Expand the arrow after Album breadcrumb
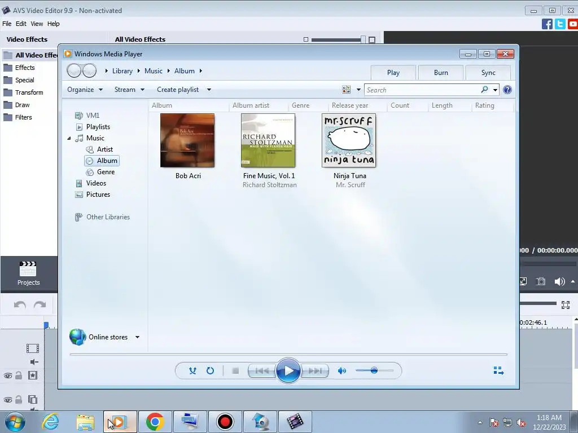 pos(201,70)
